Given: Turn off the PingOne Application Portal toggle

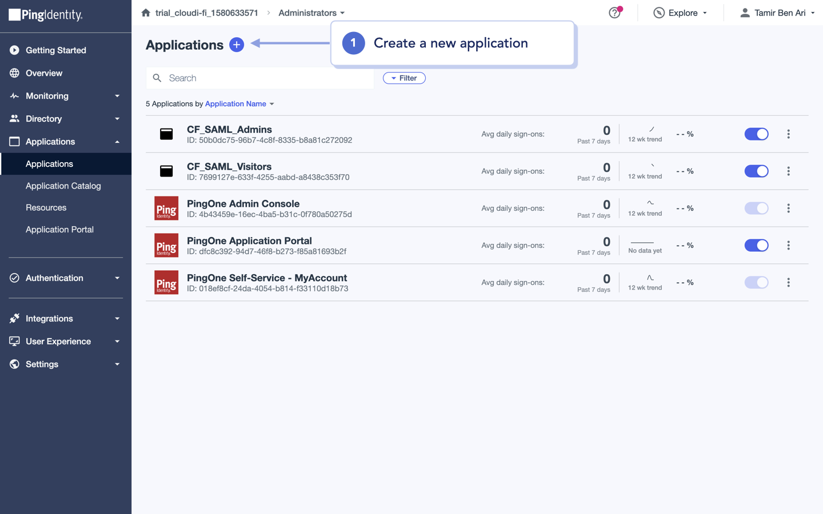Looking at the screenshot, I should [x=756, y=245].
